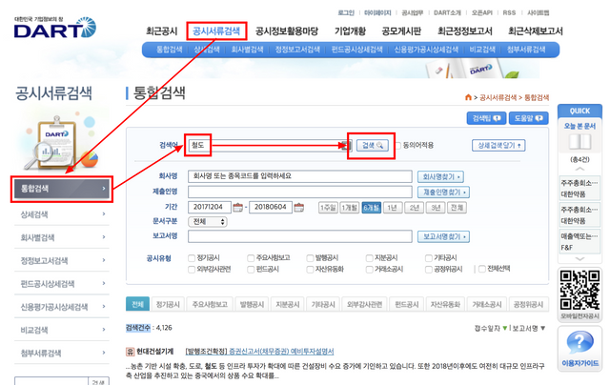Open the end date calendar picker
The width and height of the screenshot is (610, 385).
(x=298, y=208)
